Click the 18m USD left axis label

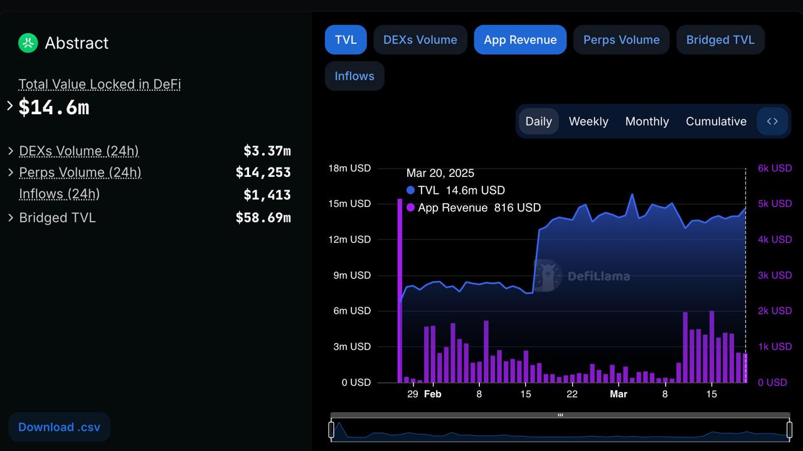click(349, 168)
